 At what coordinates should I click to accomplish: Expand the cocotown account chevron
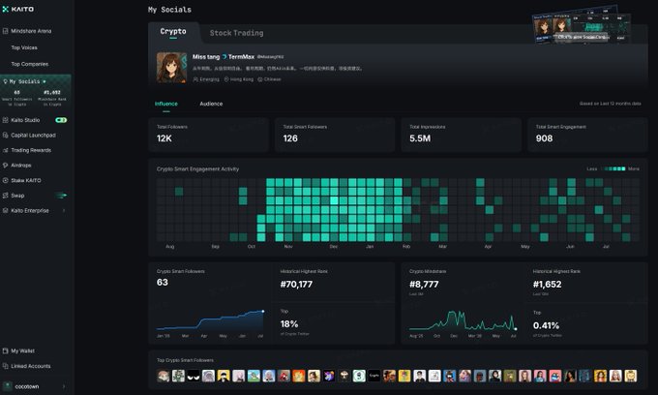tap(64, 386)
